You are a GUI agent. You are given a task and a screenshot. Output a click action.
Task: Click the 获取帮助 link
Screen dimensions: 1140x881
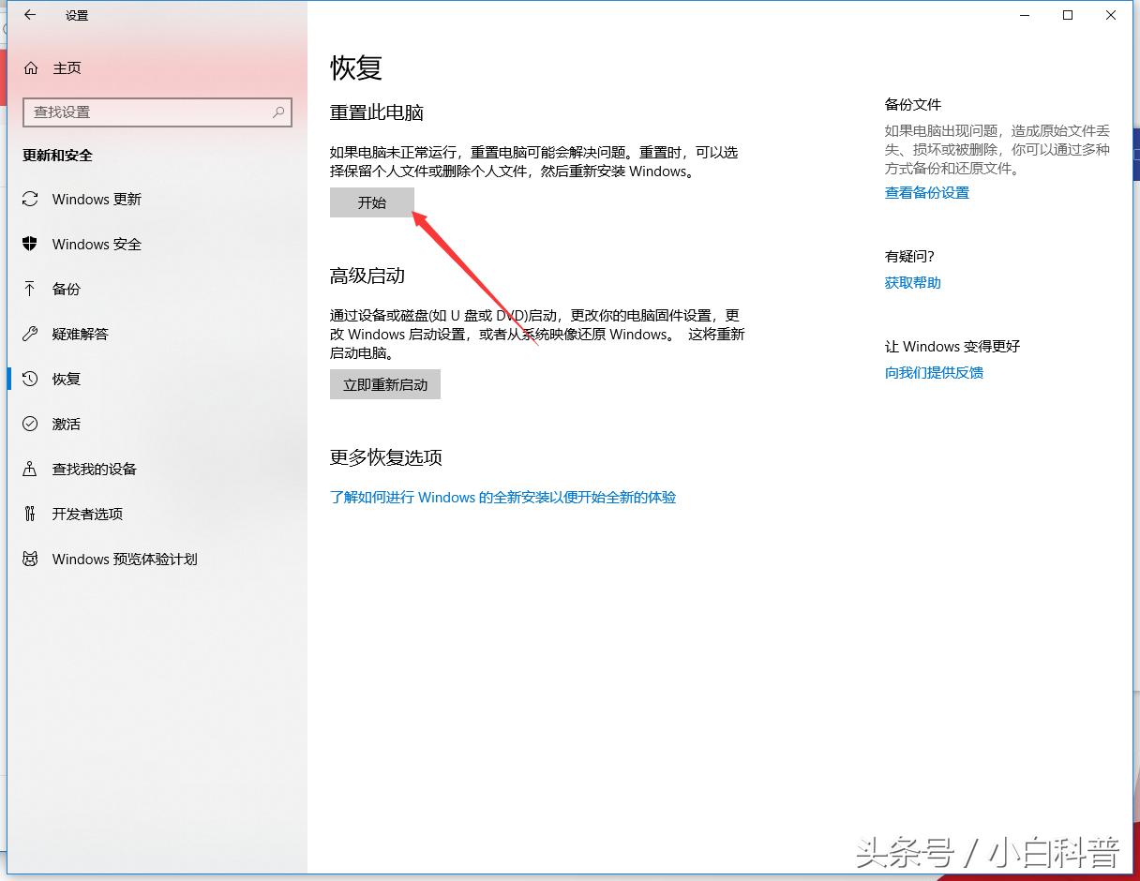[911, 282]
